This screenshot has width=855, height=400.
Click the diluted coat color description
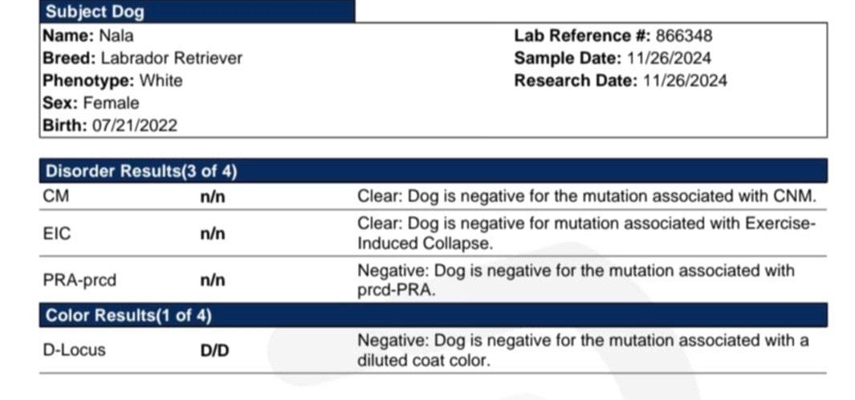[583, 350]
